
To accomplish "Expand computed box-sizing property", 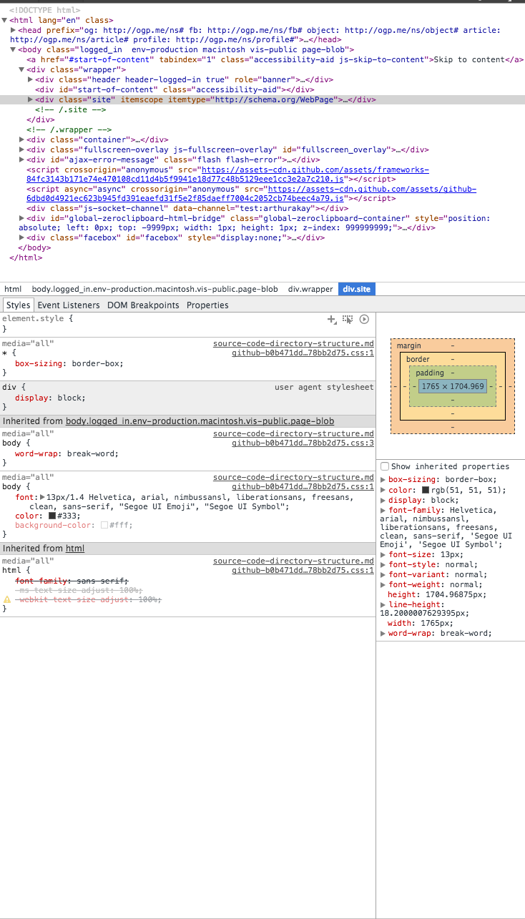I will (383, 480).
